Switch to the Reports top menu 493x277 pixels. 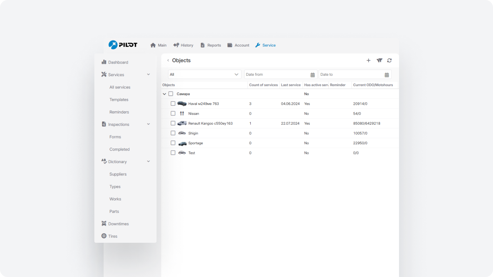(x=211, y=45)
